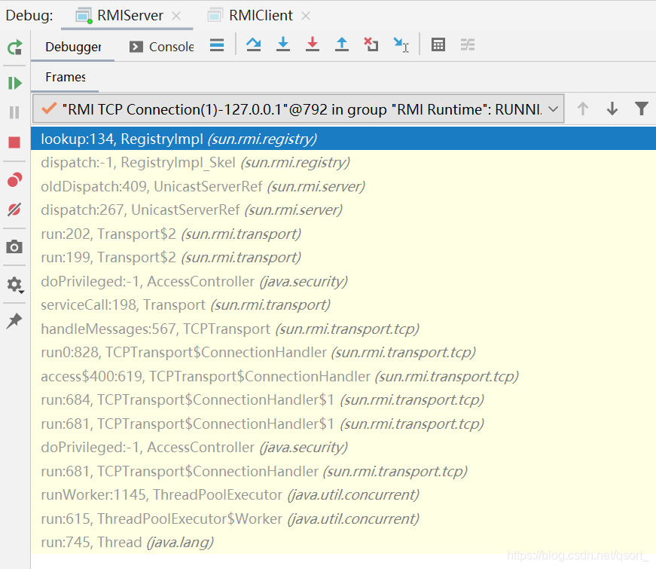Close the RMIClient tab
The image size is (656, 569).
[307, 16]
